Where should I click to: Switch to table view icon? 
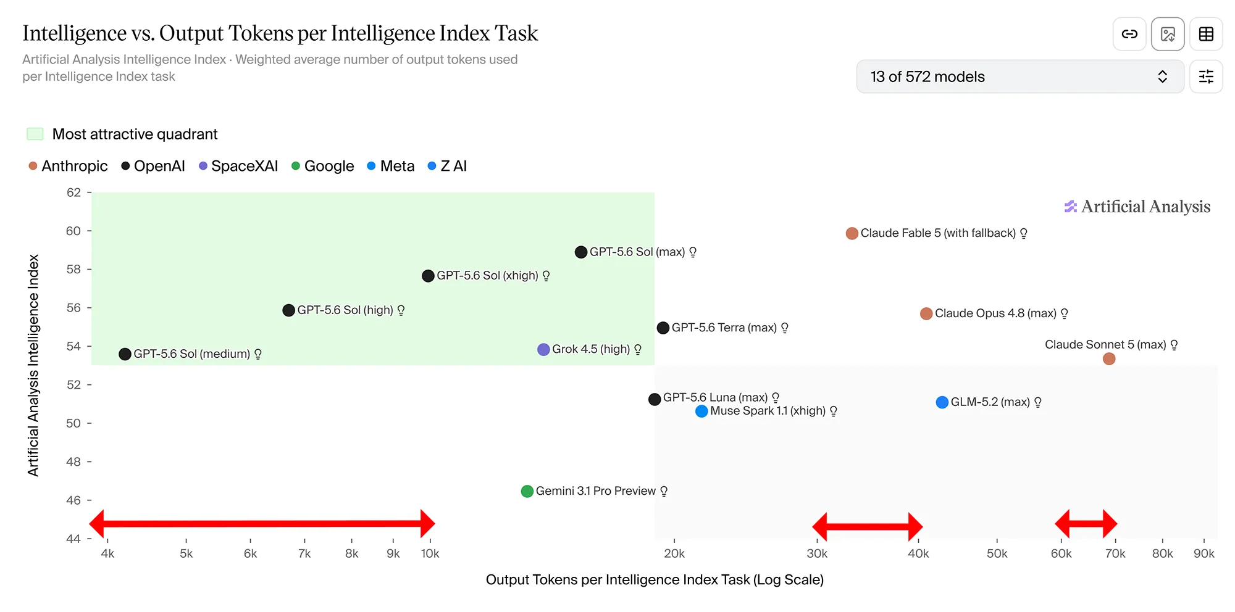pos(1206,34)
